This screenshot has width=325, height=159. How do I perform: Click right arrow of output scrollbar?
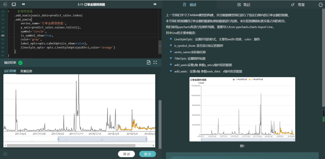click(x=153, y=145)
